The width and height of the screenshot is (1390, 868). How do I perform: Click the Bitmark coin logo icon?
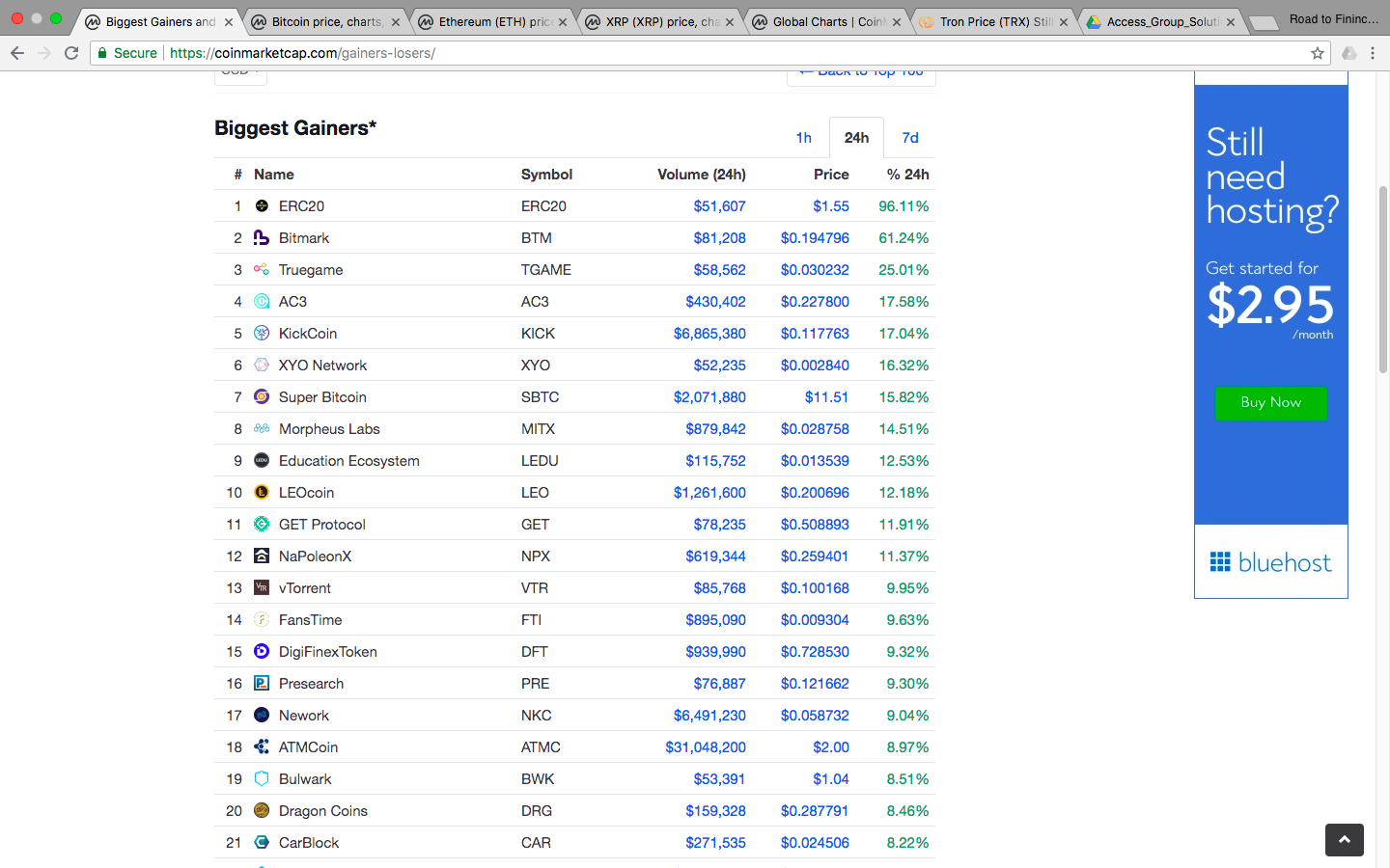point(262,237)
